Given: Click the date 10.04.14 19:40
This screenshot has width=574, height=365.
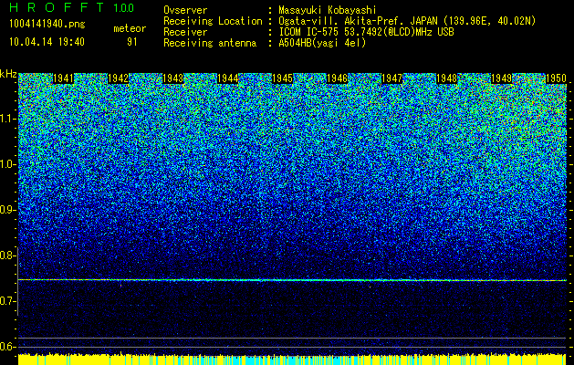Looking at the screenshot, I should [x=47, y=42].
